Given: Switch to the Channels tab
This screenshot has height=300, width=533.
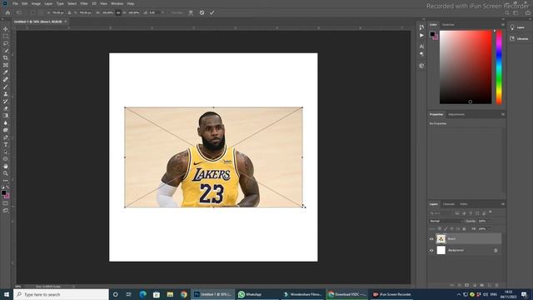Looking at the screenshot, I should (449, 204).
